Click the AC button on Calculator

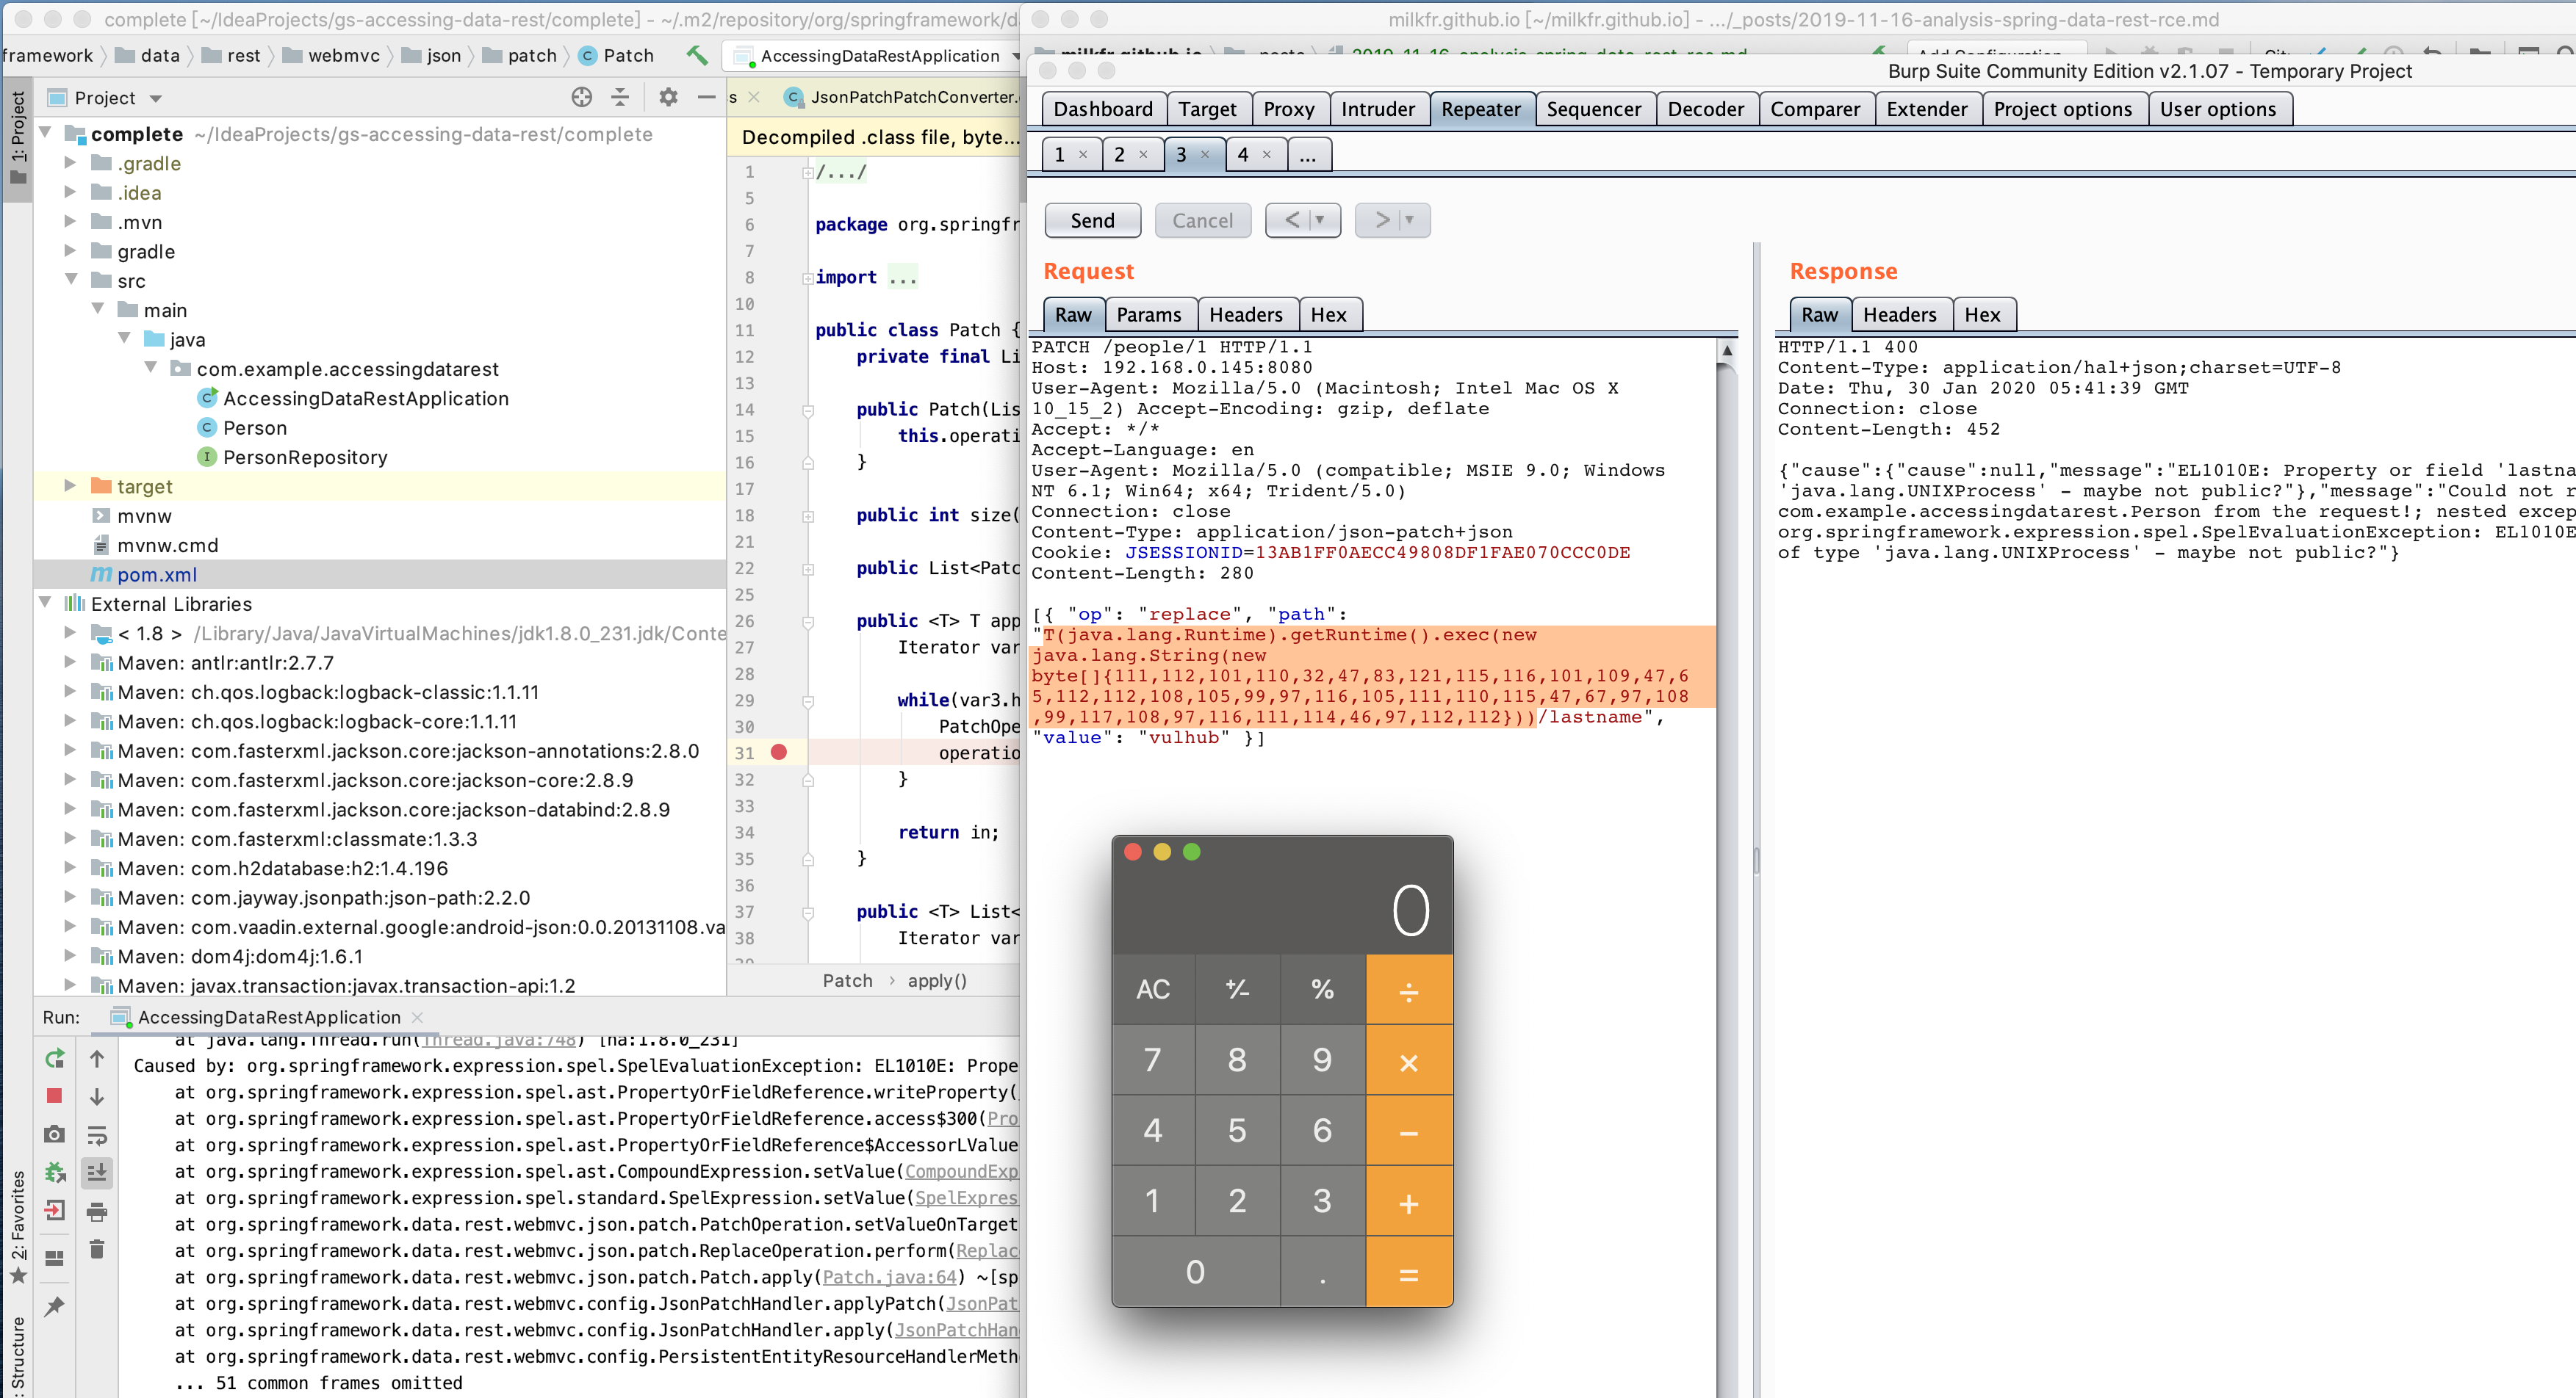pyautogui.click(x=1153, y=989)
